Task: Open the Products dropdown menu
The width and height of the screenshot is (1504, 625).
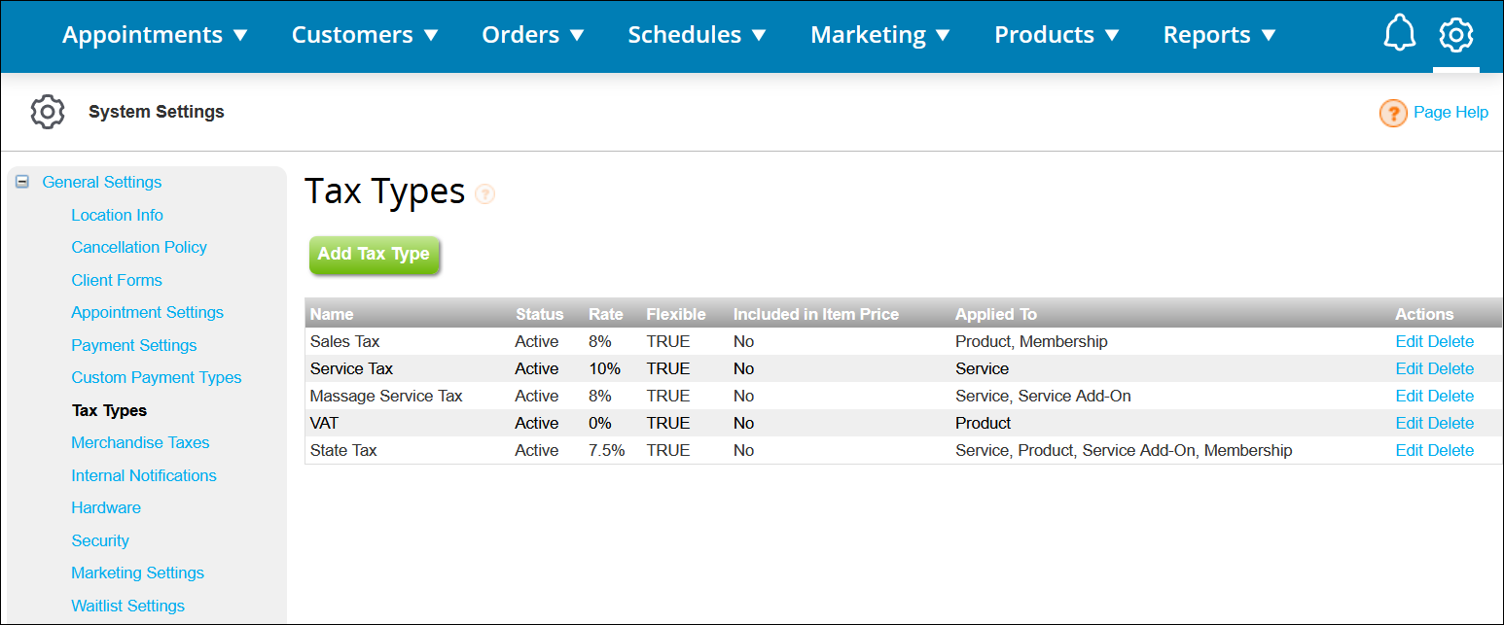Action: (x=1057, y=35)
